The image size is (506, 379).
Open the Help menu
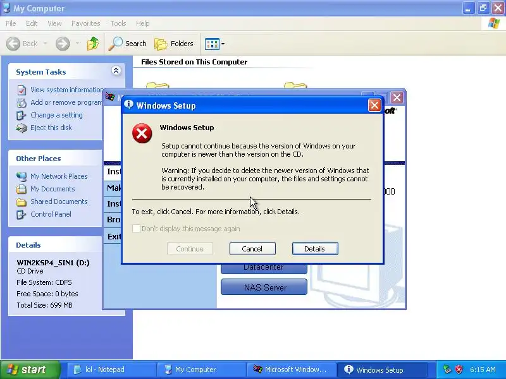tap(143, 23)
